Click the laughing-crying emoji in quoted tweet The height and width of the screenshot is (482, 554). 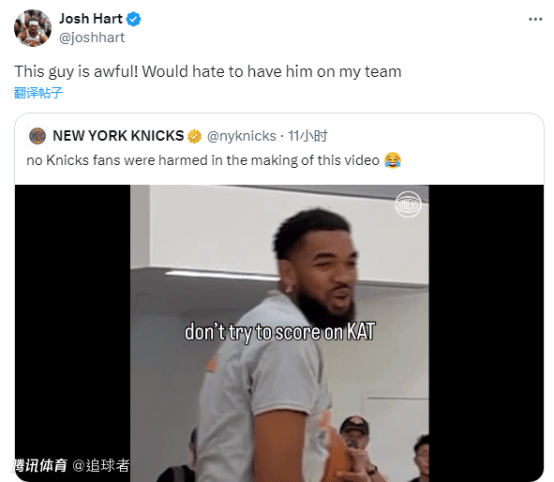(x=393, y=160)
